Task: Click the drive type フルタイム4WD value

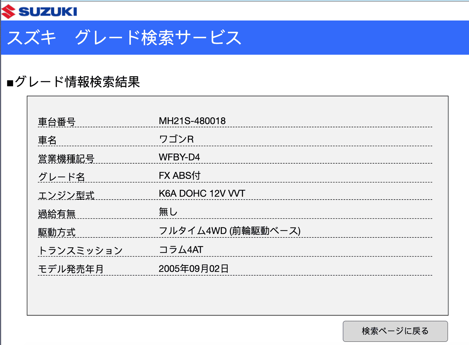Action: 229,231
